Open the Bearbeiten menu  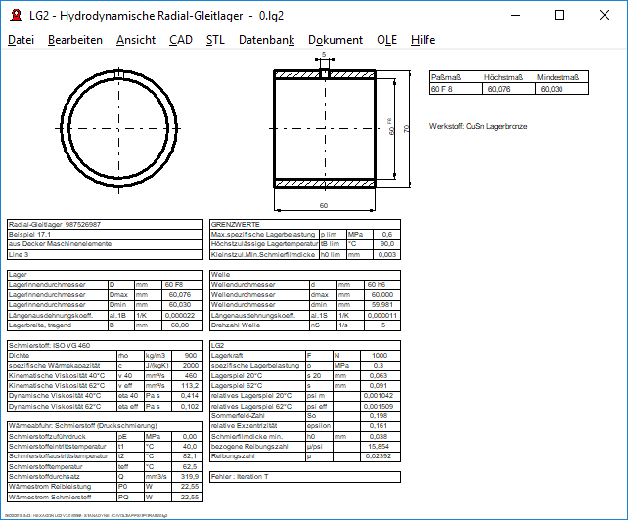tap(74, 40)
